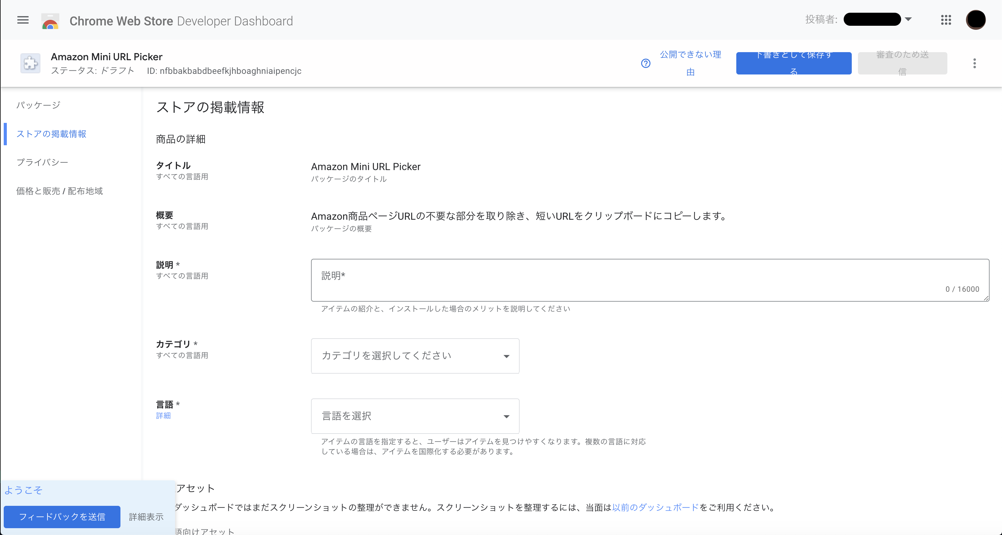The height and width of the screenshot is (535, 1002).
Task: Click the ステータス: ドラフト text
Action: point(93,71)
